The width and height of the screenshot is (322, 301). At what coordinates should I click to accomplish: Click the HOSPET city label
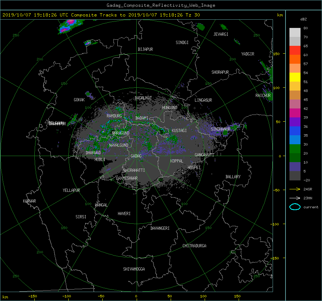pyautogui.click(x=194, y=168)
